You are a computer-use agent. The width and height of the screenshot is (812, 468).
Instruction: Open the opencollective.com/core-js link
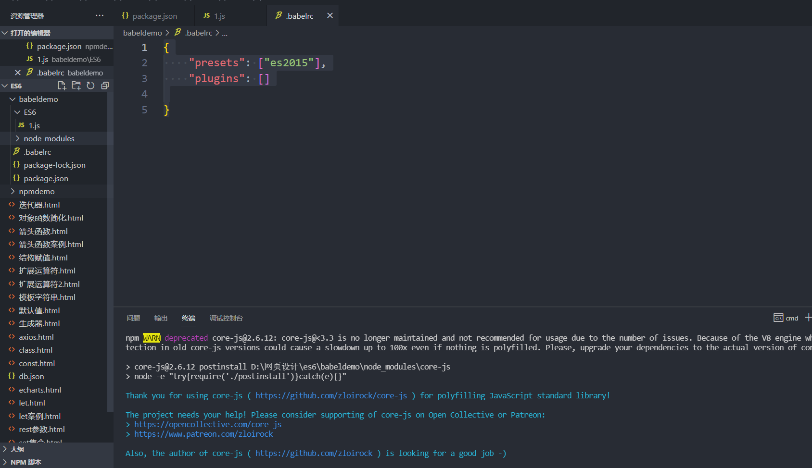pyautogui.click(x=208, y=424)
